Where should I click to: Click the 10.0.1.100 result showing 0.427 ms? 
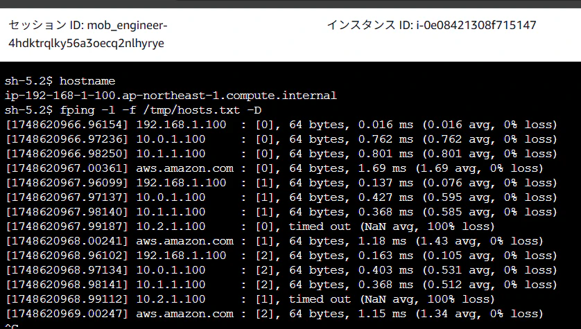(281, 197)
